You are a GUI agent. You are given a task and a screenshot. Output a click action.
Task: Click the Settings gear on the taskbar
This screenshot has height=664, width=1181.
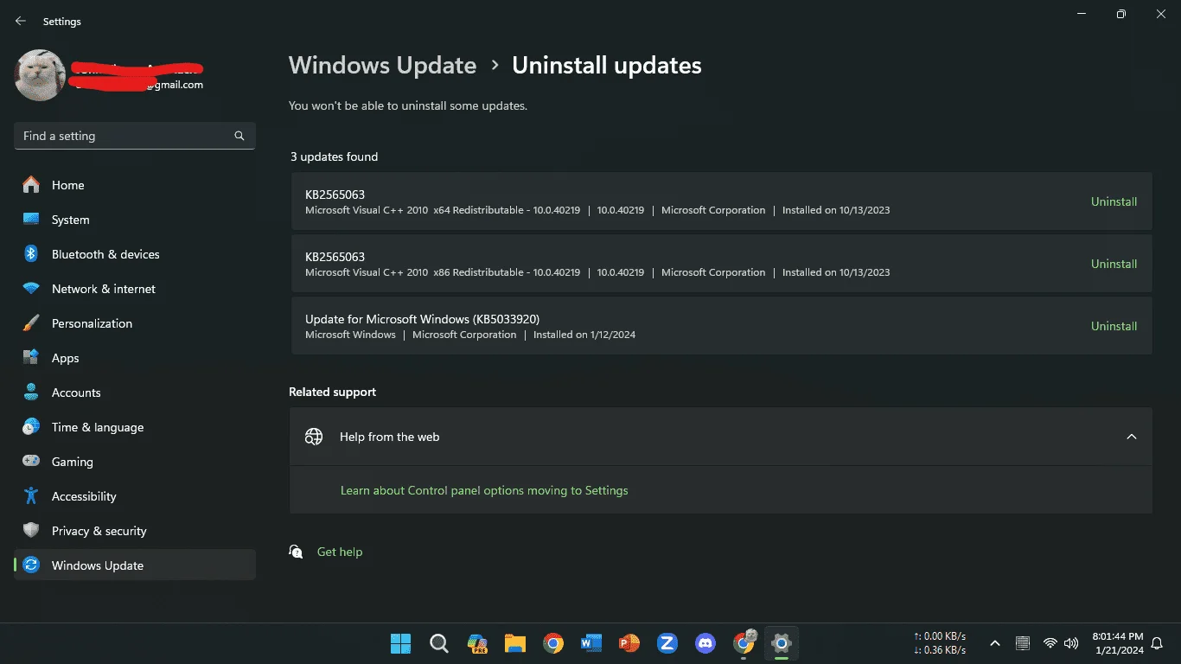tap(782, 643)
